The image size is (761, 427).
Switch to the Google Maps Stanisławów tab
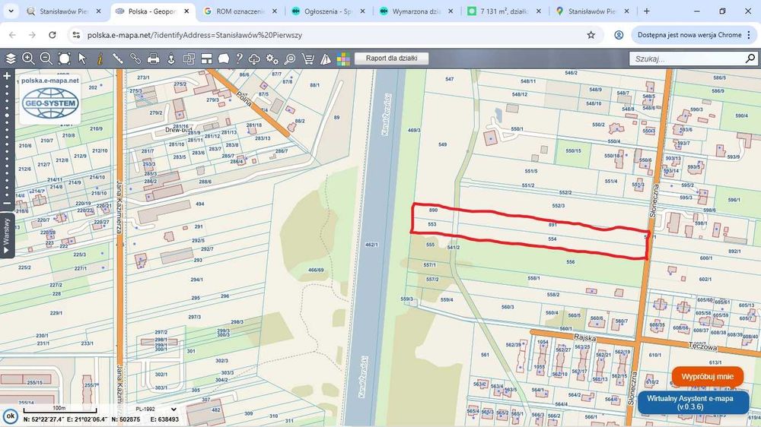pos(592,11)
